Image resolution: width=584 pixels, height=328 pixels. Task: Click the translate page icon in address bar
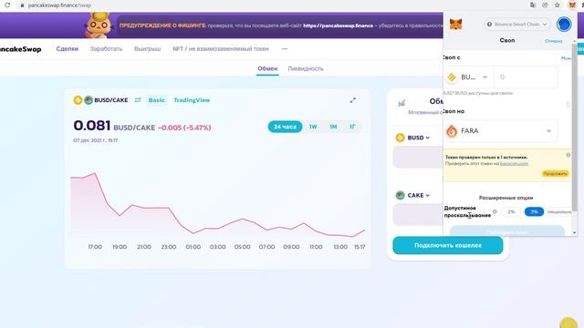pyautogui.click(x=533, y=5)
